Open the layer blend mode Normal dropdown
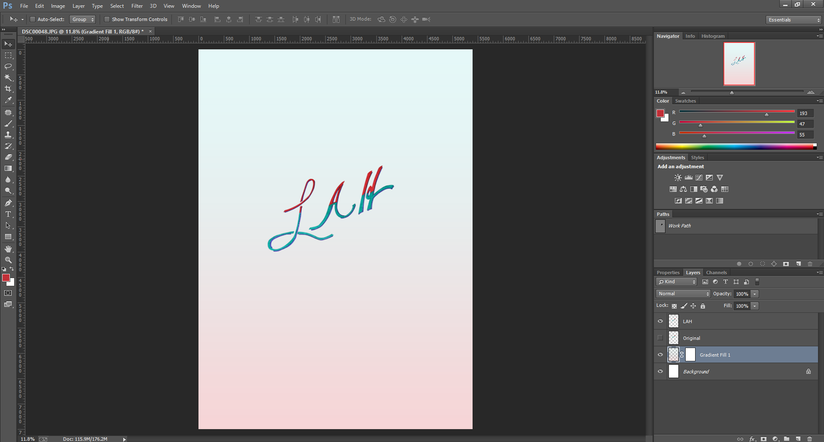The width and height of the screenshot is (824, 442). coord(683,294)
